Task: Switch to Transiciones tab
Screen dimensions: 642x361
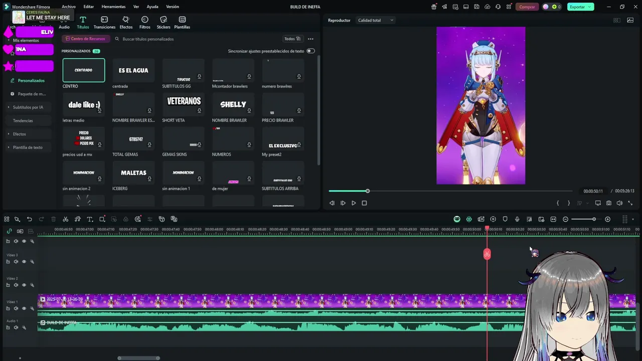Action: tap(104, 23)
